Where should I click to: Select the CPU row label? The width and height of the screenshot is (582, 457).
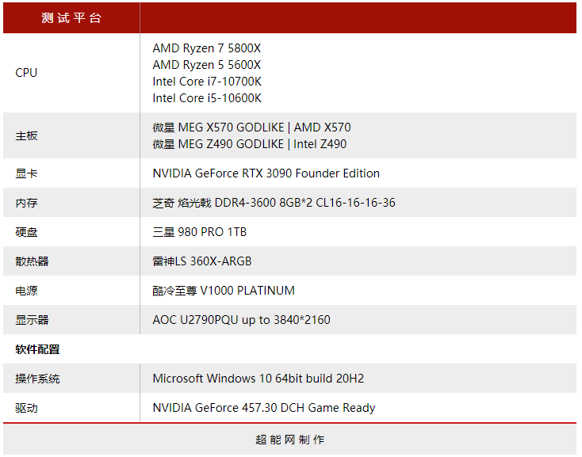click(26, 73)
